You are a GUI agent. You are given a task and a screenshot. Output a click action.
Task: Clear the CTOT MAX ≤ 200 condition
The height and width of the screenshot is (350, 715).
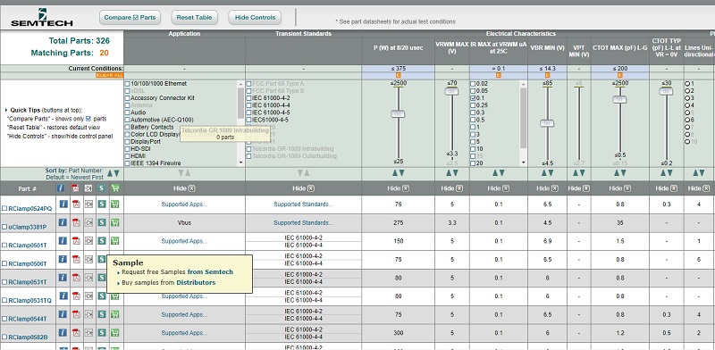[x=619, y=75]
